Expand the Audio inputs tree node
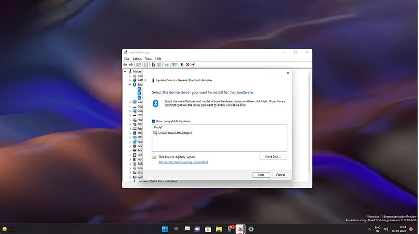The width and height of the screenshot is (419, 234). [x=130, y=76]
